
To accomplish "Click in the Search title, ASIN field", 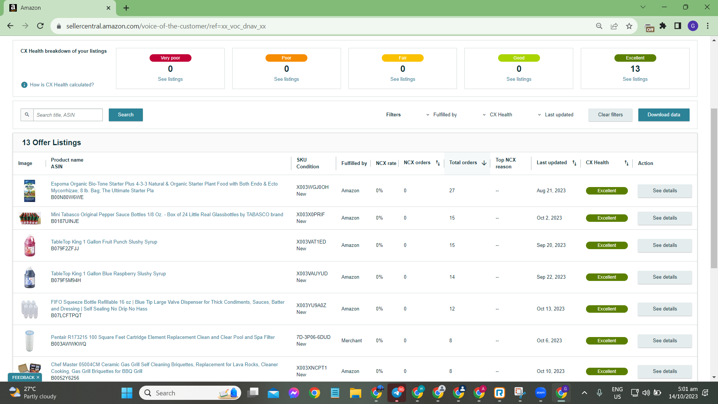I will (x=68, y=115).
